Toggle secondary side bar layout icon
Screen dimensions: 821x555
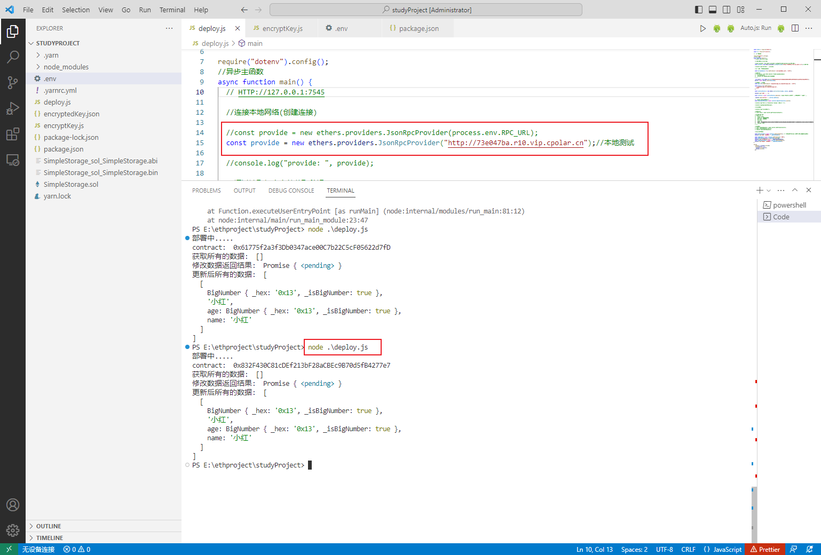pos(727,10)
